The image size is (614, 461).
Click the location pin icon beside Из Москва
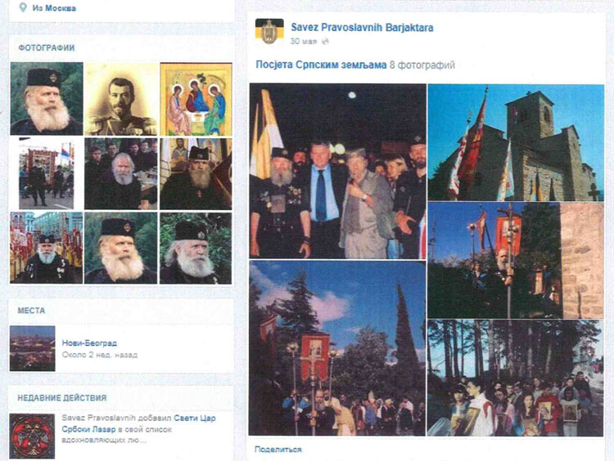tap(23, 7)
